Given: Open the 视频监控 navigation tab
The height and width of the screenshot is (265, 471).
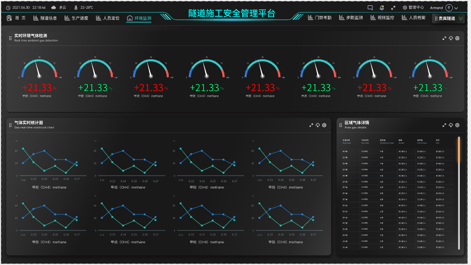Looking at the screenshot, I should click(382, 18).
